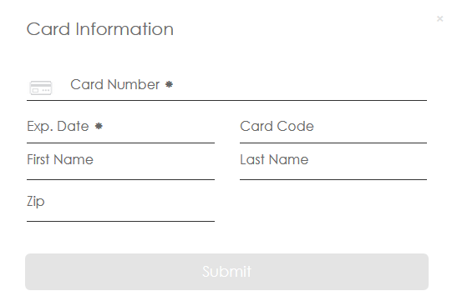Click the "Card Code" label text

point(277,126)
